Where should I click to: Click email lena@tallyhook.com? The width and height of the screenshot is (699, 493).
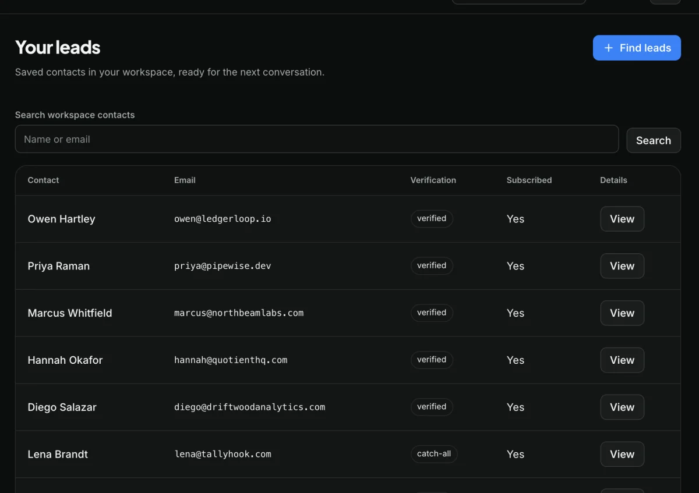223,455
